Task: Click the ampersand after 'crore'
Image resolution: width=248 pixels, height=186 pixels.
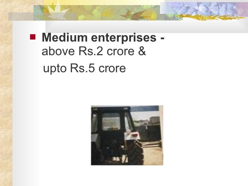Action: pos(142,51)
